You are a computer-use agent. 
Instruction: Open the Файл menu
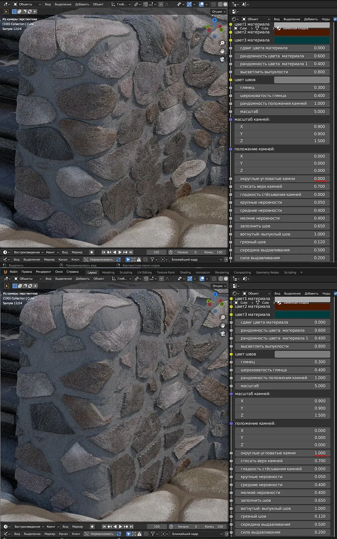[x=13, y=272]
